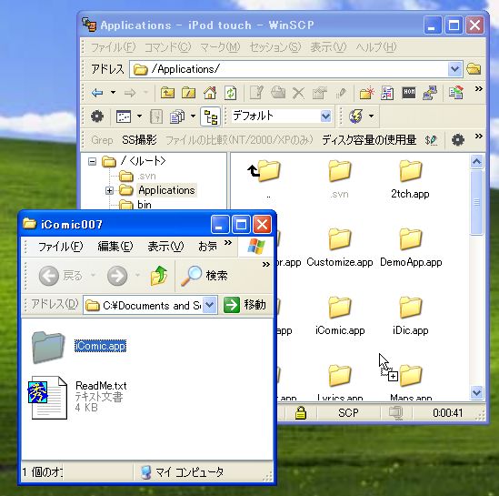The image size is (499, 496).
Task: Run the SS撮影 custom command
Action: [139, 140]
